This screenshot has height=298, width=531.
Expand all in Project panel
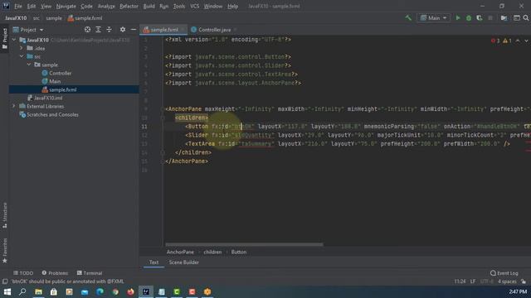point(98,30)
